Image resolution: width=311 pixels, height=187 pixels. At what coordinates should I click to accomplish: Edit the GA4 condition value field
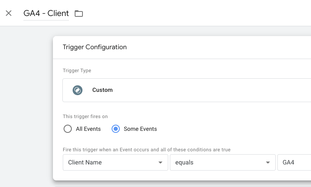[294, 162]
